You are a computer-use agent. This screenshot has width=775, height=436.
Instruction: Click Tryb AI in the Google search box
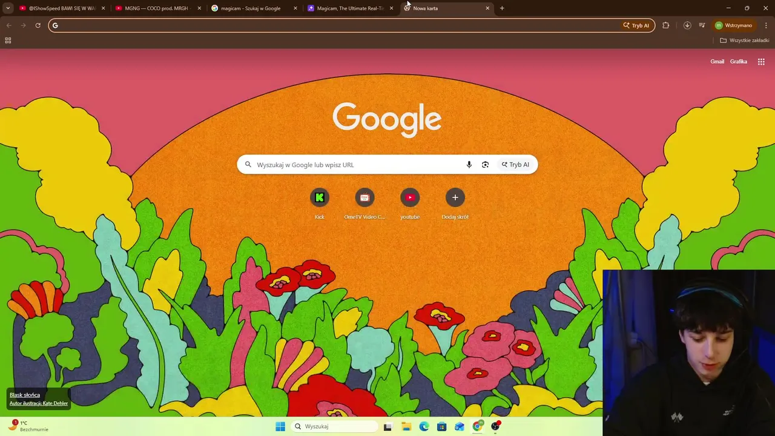click(x=515, y=165)
